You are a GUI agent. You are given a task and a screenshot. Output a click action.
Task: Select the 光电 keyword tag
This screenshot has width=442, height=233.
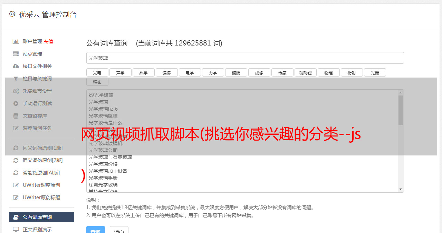[x=97, y=72]
